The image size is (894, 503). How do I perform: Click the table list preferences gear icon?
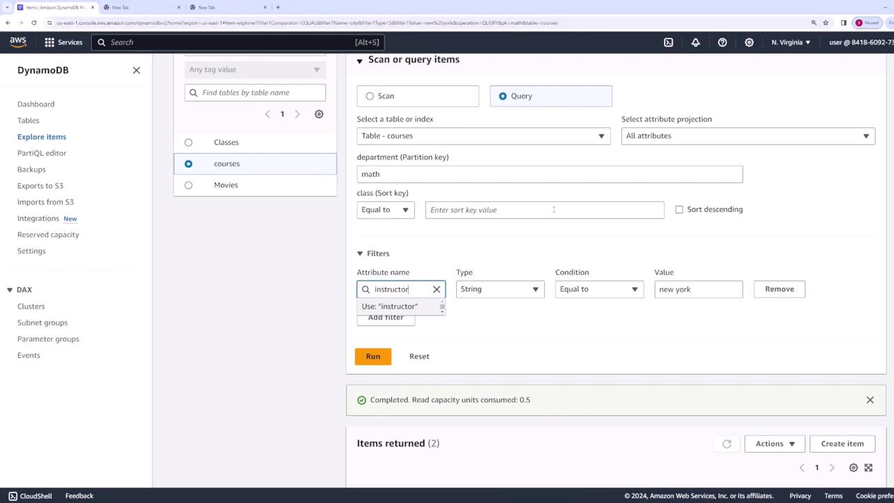click(319, 114)
